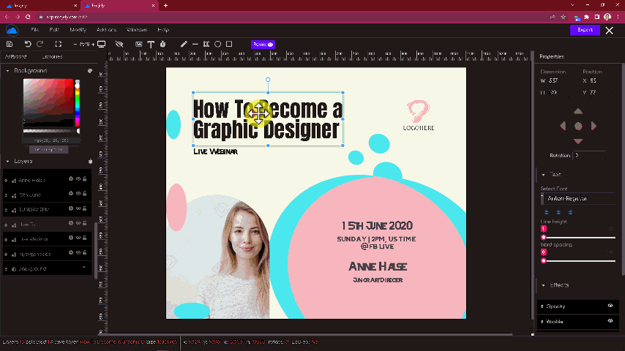Collapse the Effects section
This screenshot has width=625, height=351.
click(x=543, y=285)
